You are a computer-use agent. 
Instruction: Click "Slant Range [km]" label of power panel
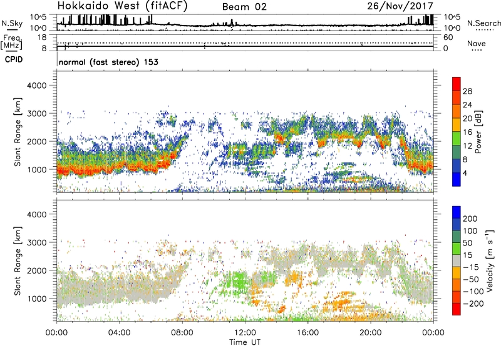(18, 132)
